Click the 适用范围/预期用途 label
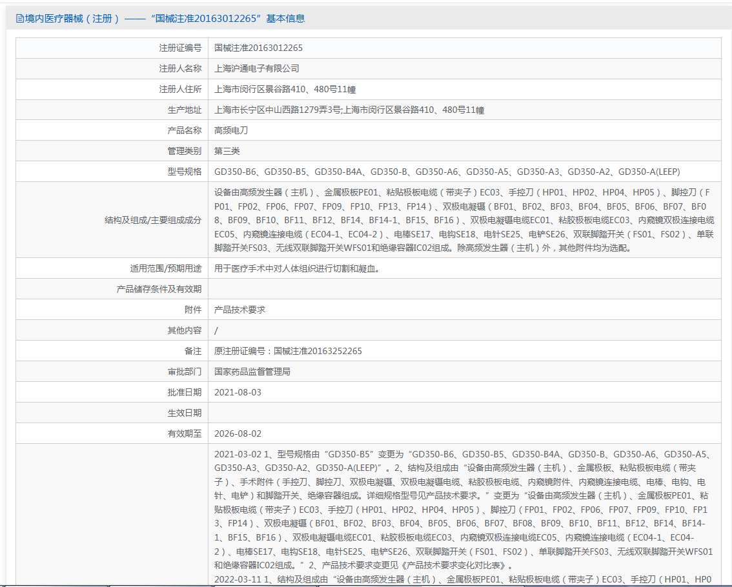Viewport: 732px width, 587px height. coord(166,268)
